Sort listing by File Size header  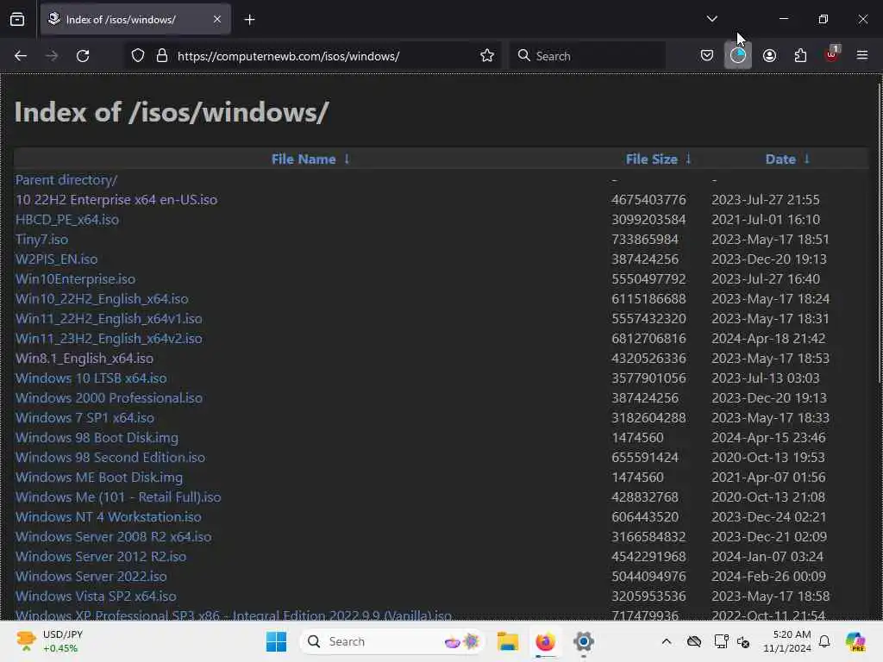coord(652,159)
